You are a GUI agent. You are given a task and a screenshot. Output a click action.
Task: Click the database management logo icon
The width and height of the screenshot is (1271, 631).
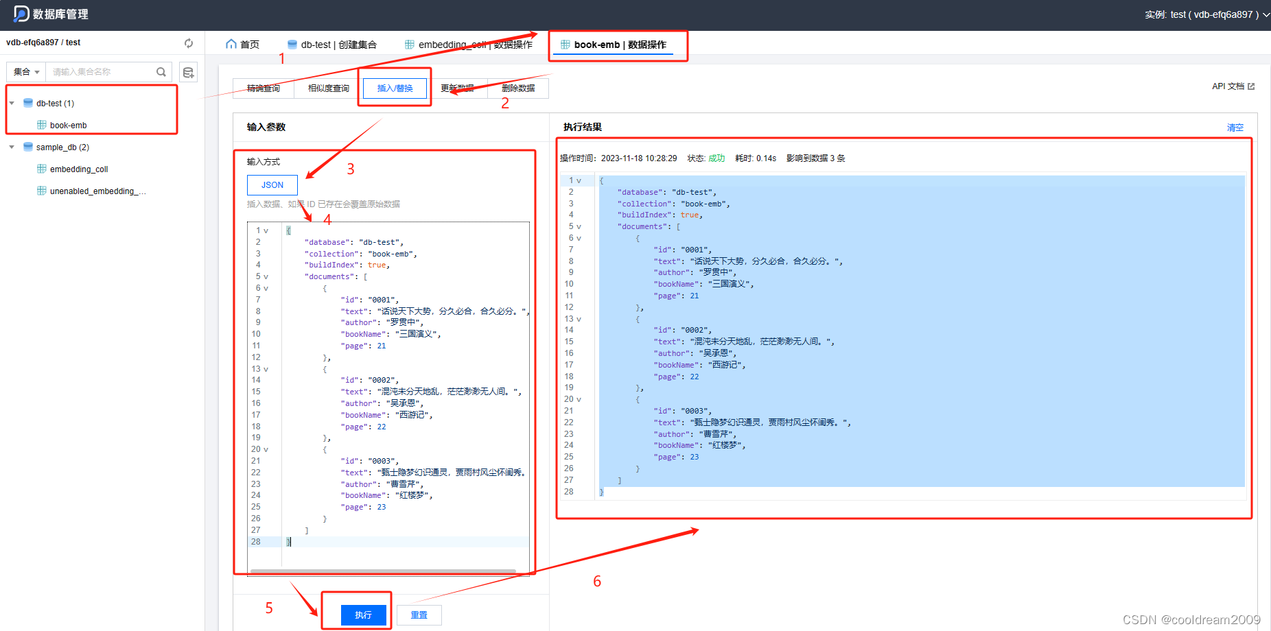pos(21,14)
